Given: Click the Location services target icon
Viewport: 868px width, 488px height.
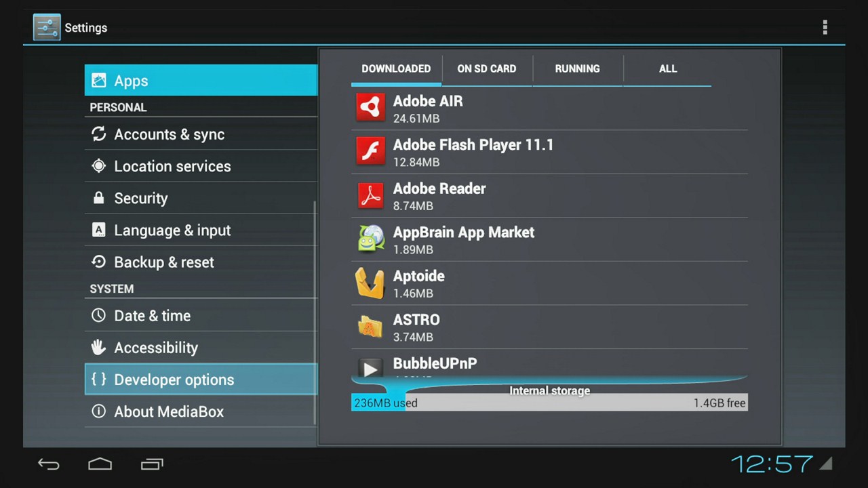Looking at the screenshot, I should (x=99, y=166).
